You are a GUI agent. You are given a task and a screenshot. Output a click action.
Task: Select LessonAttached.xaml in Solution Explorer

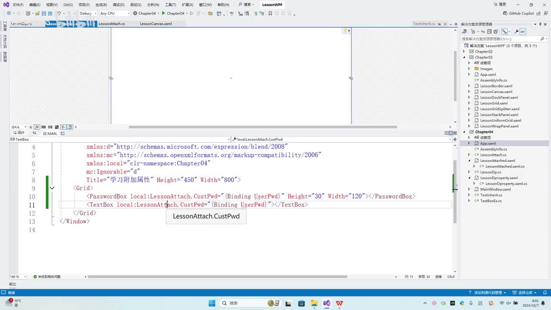tap(498, 161)
